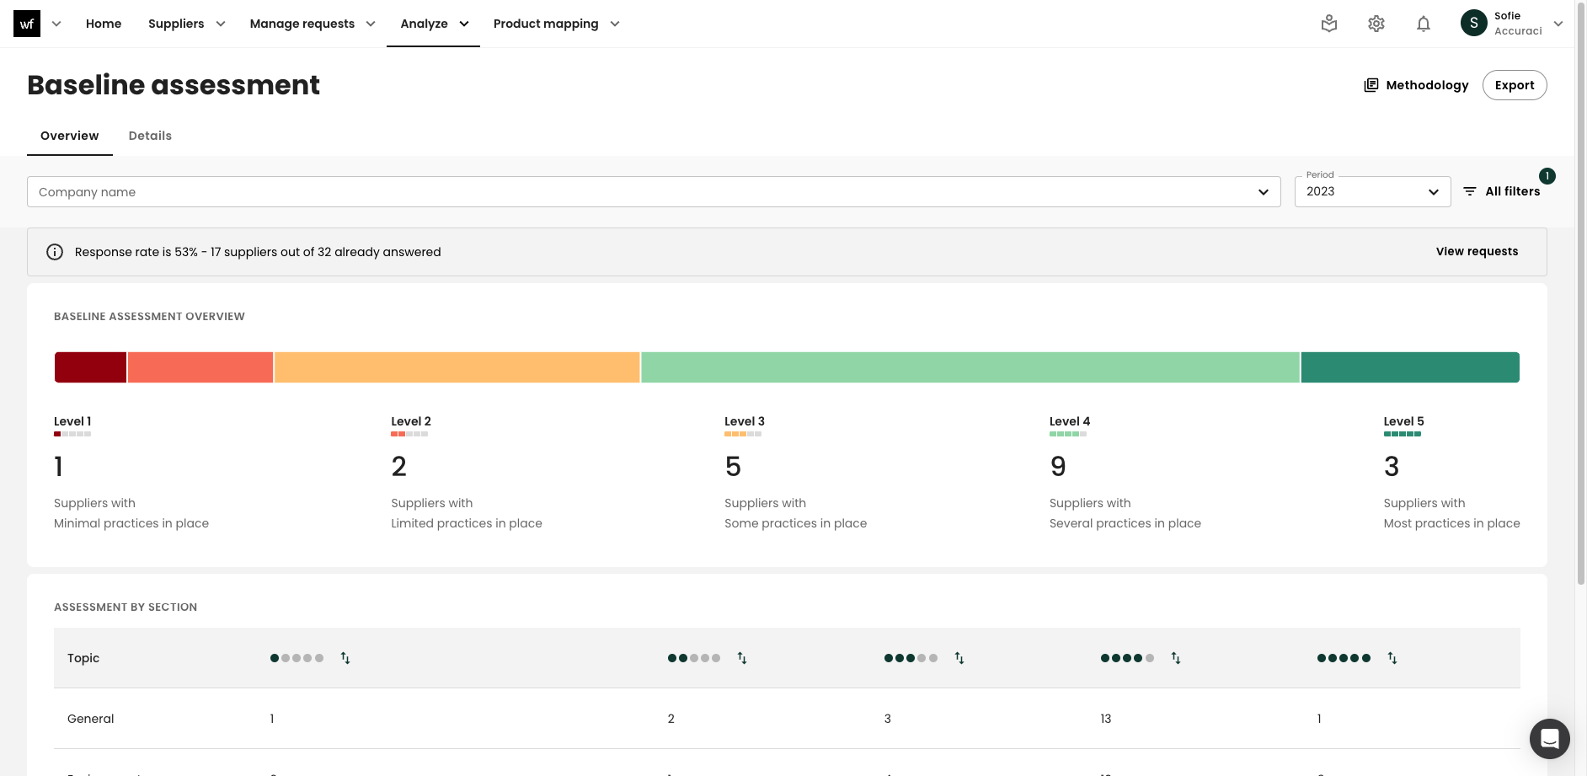Open the All filters panel
This screenshot has width=1587, height=776.
click(x=1502, y=191)
